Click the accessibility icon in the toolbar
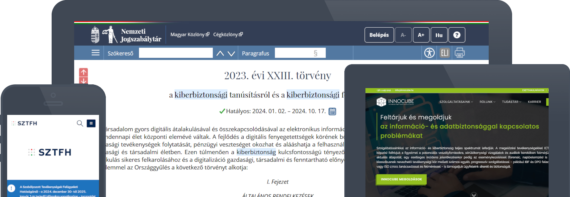 429,53
